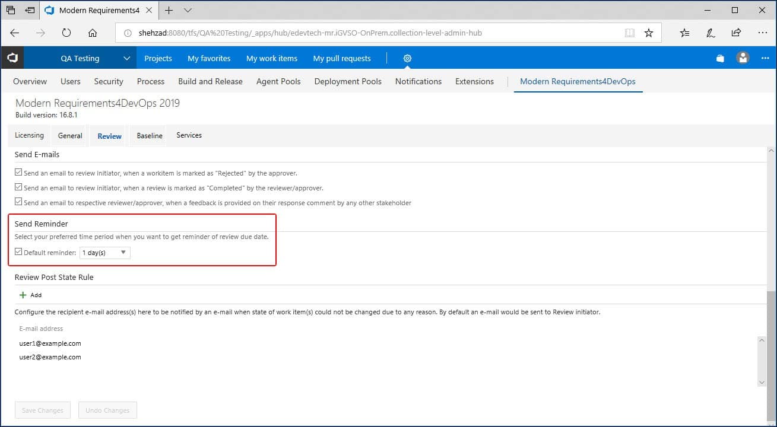This screenshot has width=777, height=427.
Task: Open My pull requests
Action: [342, 58]
